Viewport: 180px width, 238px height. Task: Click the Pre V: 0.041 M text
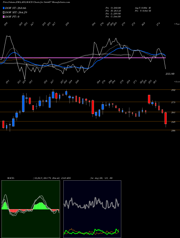143,11
